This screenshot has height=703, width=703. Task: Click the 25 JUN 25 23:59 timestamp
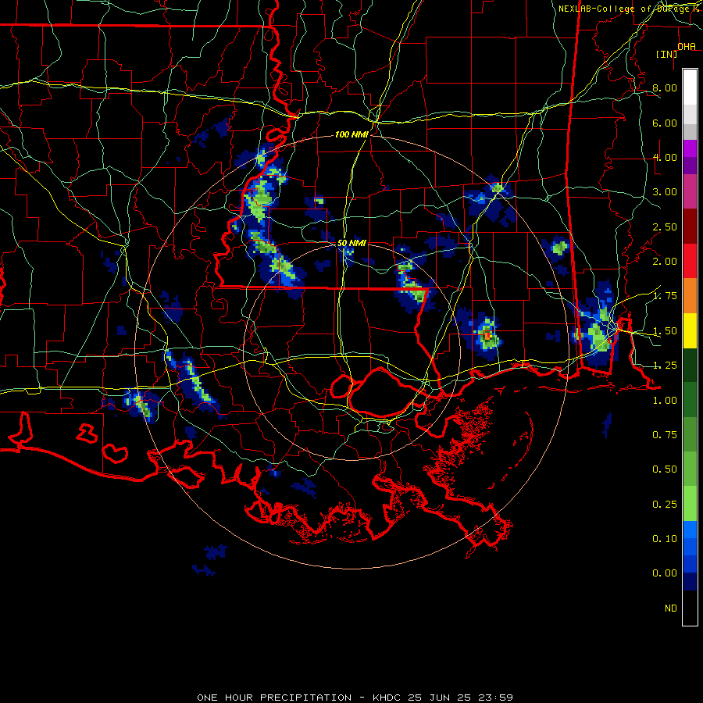[460, 698]
